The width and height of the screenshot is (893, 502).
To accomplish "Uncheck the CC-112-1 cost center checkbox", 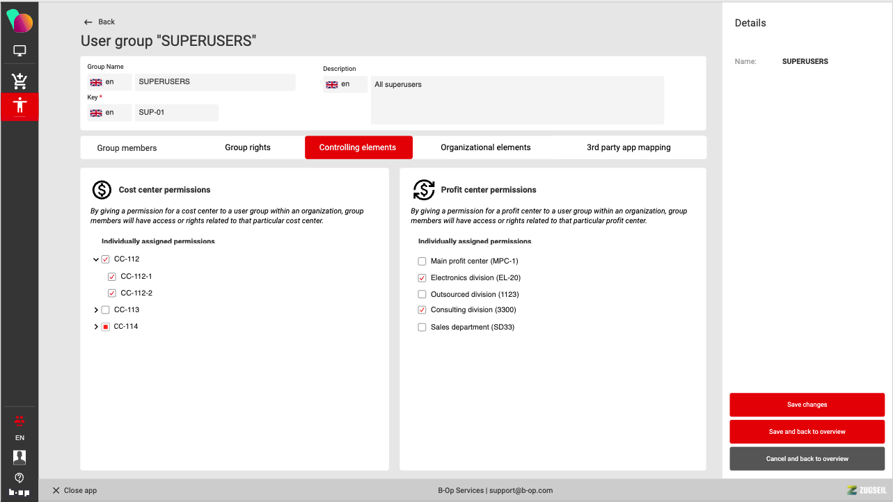I will tap(112, 277).
